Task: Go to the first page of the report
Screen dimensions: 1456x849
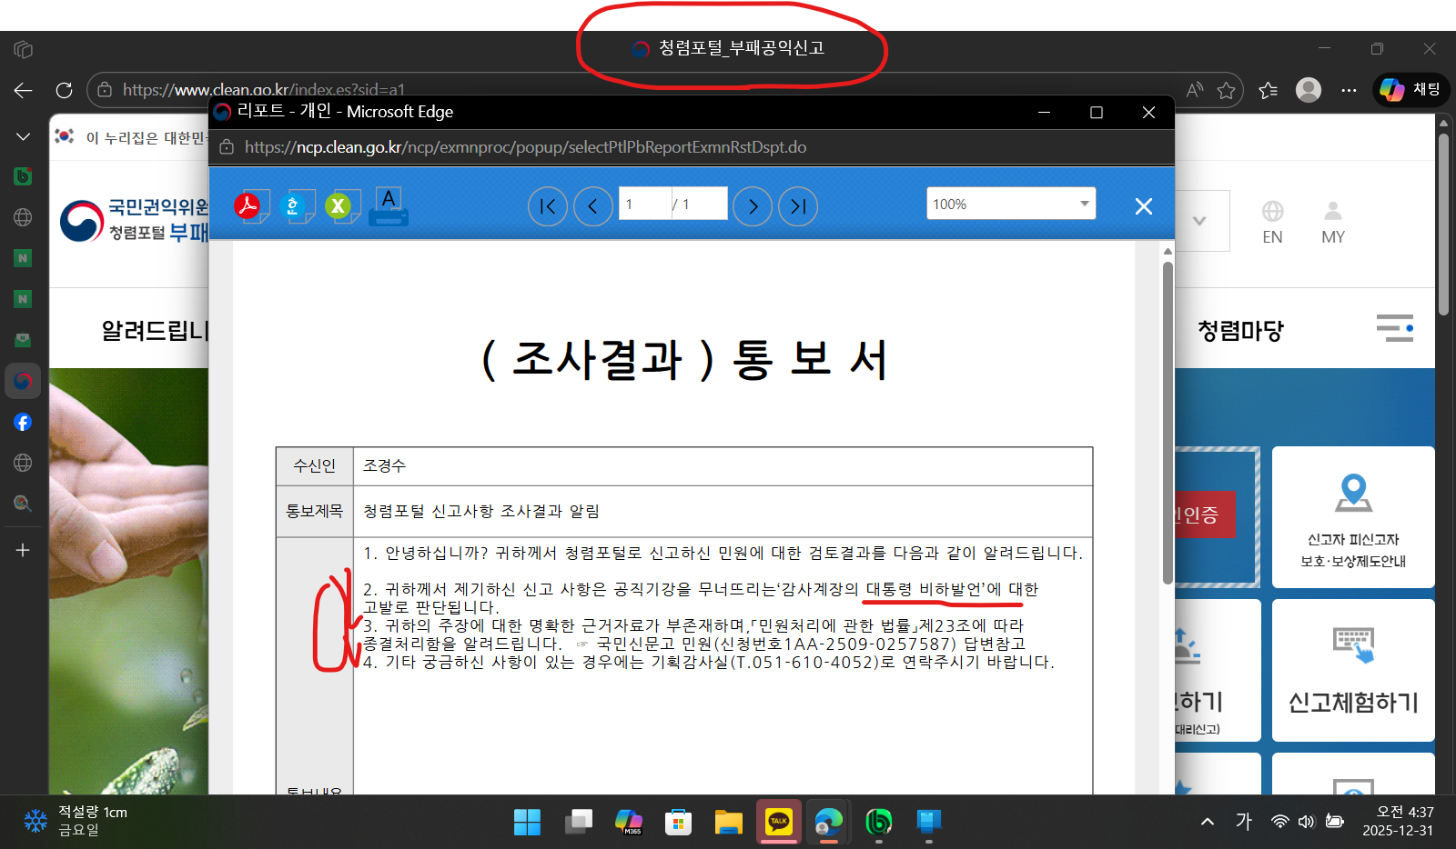Action: (x=547, y=206)
